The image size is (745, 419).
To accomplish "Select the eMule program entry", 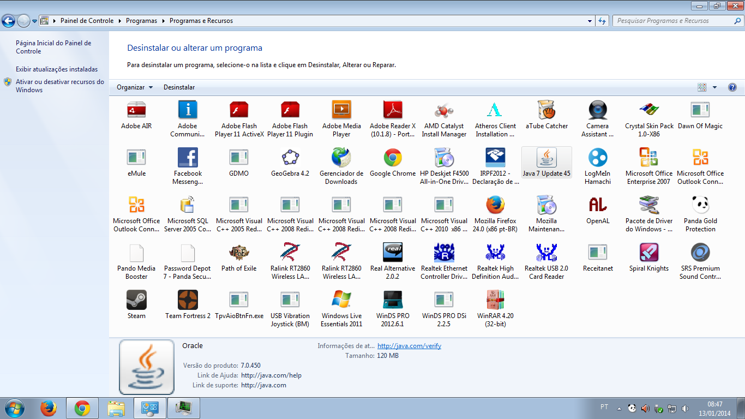I will (136, 163).
